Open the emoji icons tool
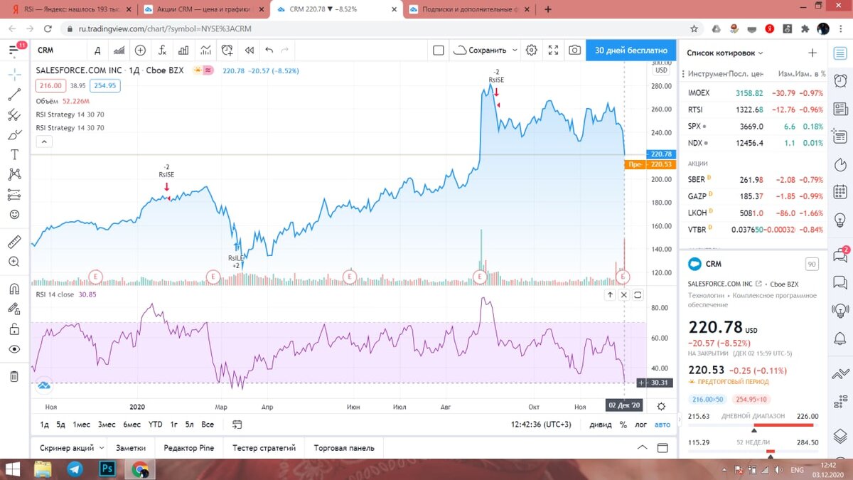 tap(14, 214)
